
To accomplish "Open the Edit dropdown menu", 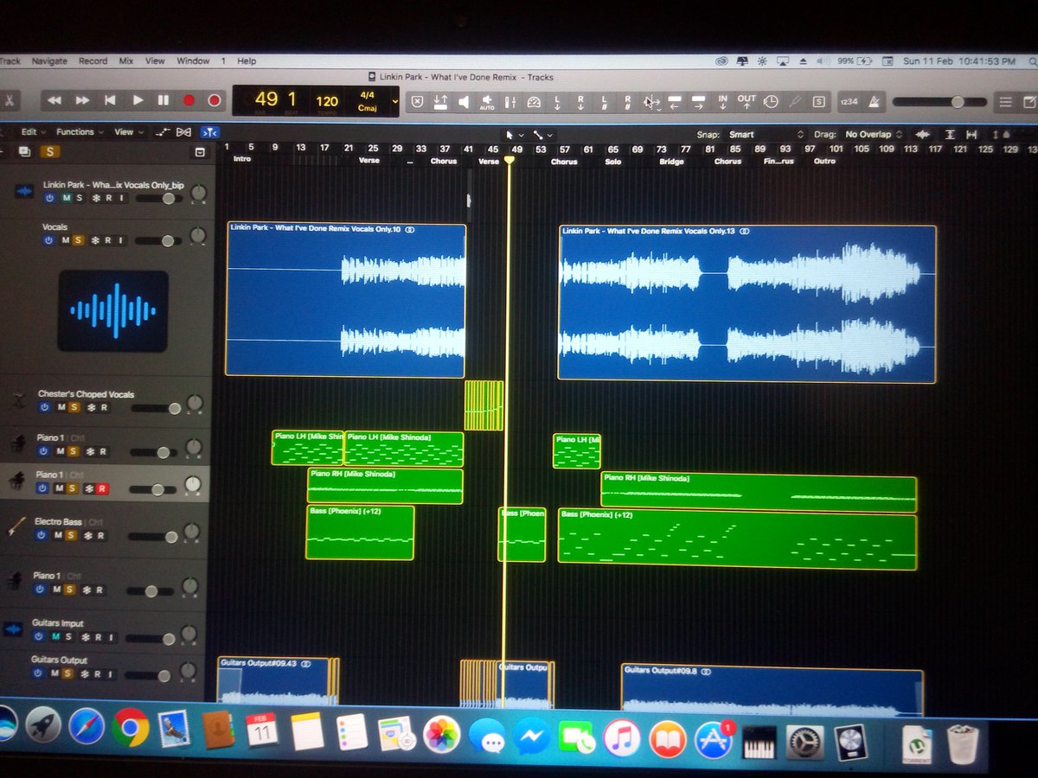I will pyautogui.click(x=32, y=132).
